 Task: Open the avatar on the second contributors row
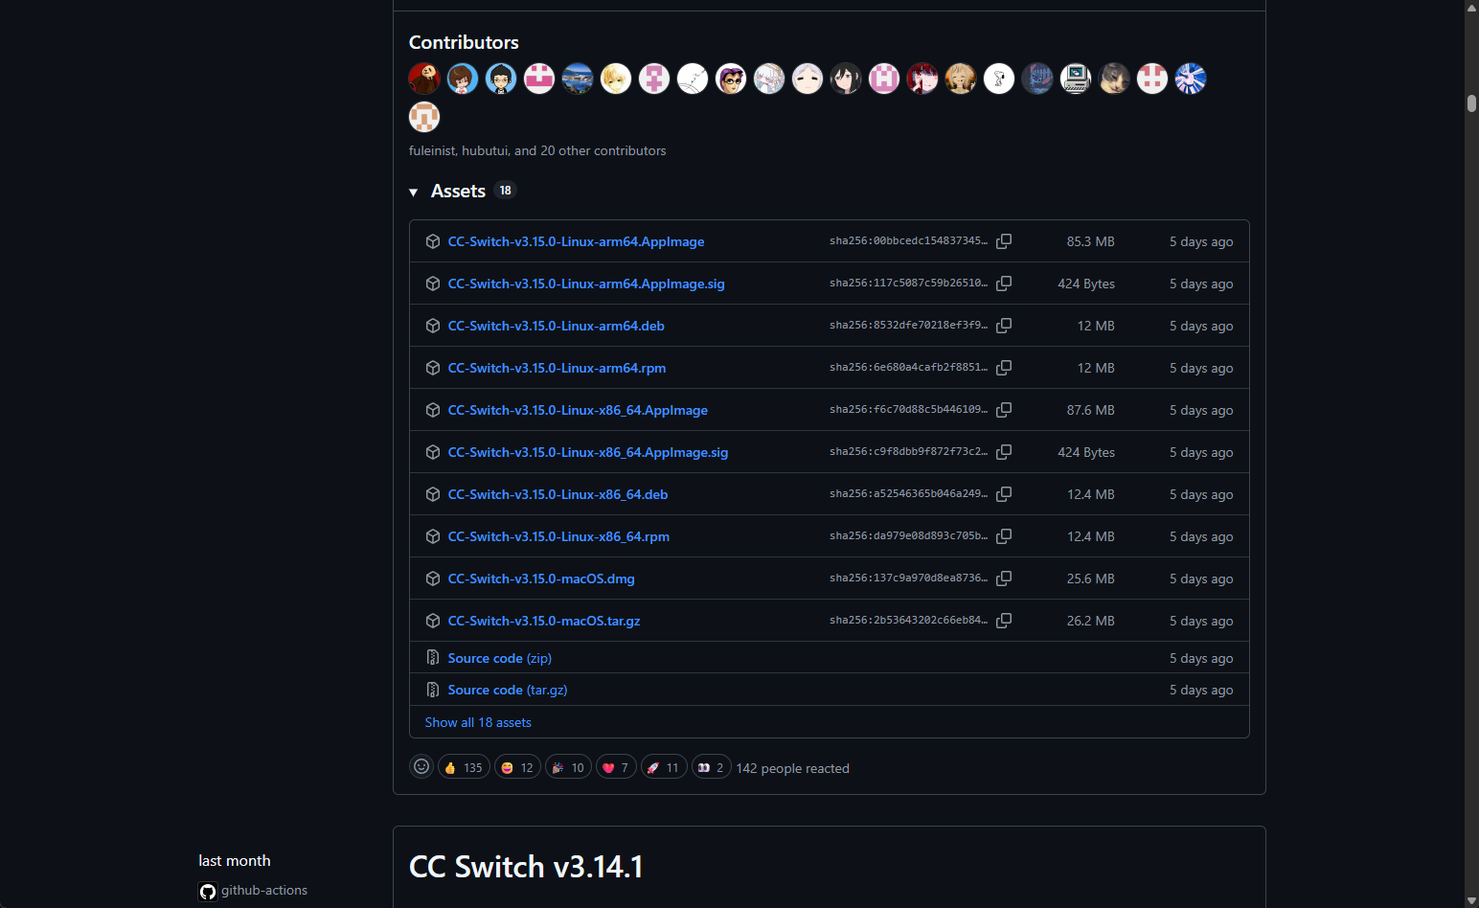click(x=424, y=117)
